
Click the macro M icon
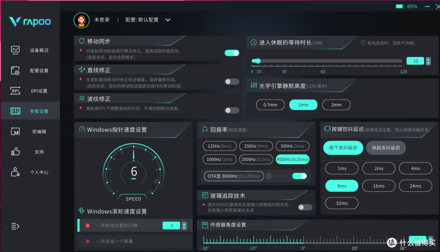[x=15, y=131]
